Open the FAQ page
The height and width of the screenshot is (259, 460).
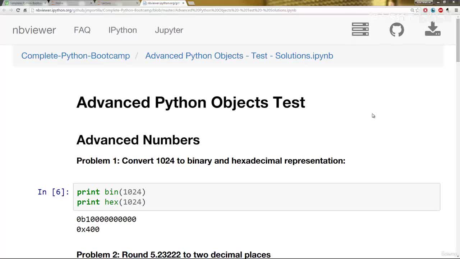tap(82, 30)
